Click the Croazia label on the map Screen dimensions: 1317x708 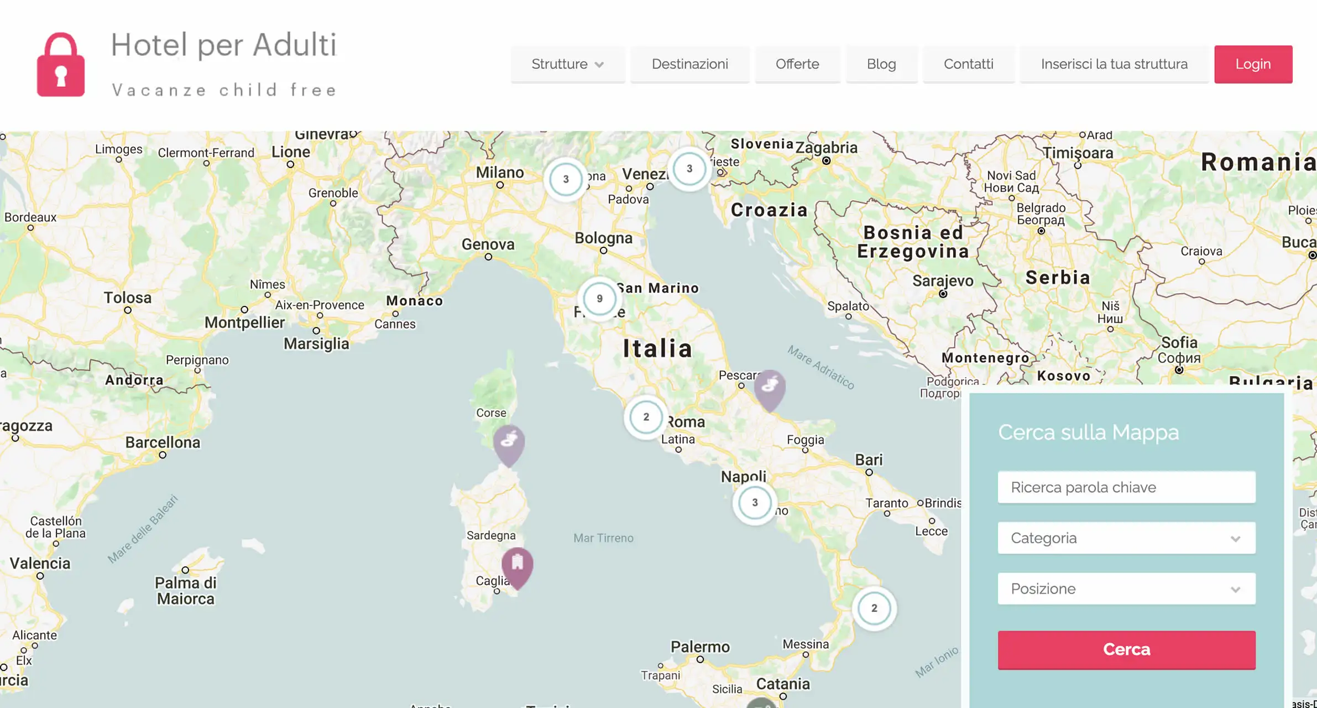769,210
